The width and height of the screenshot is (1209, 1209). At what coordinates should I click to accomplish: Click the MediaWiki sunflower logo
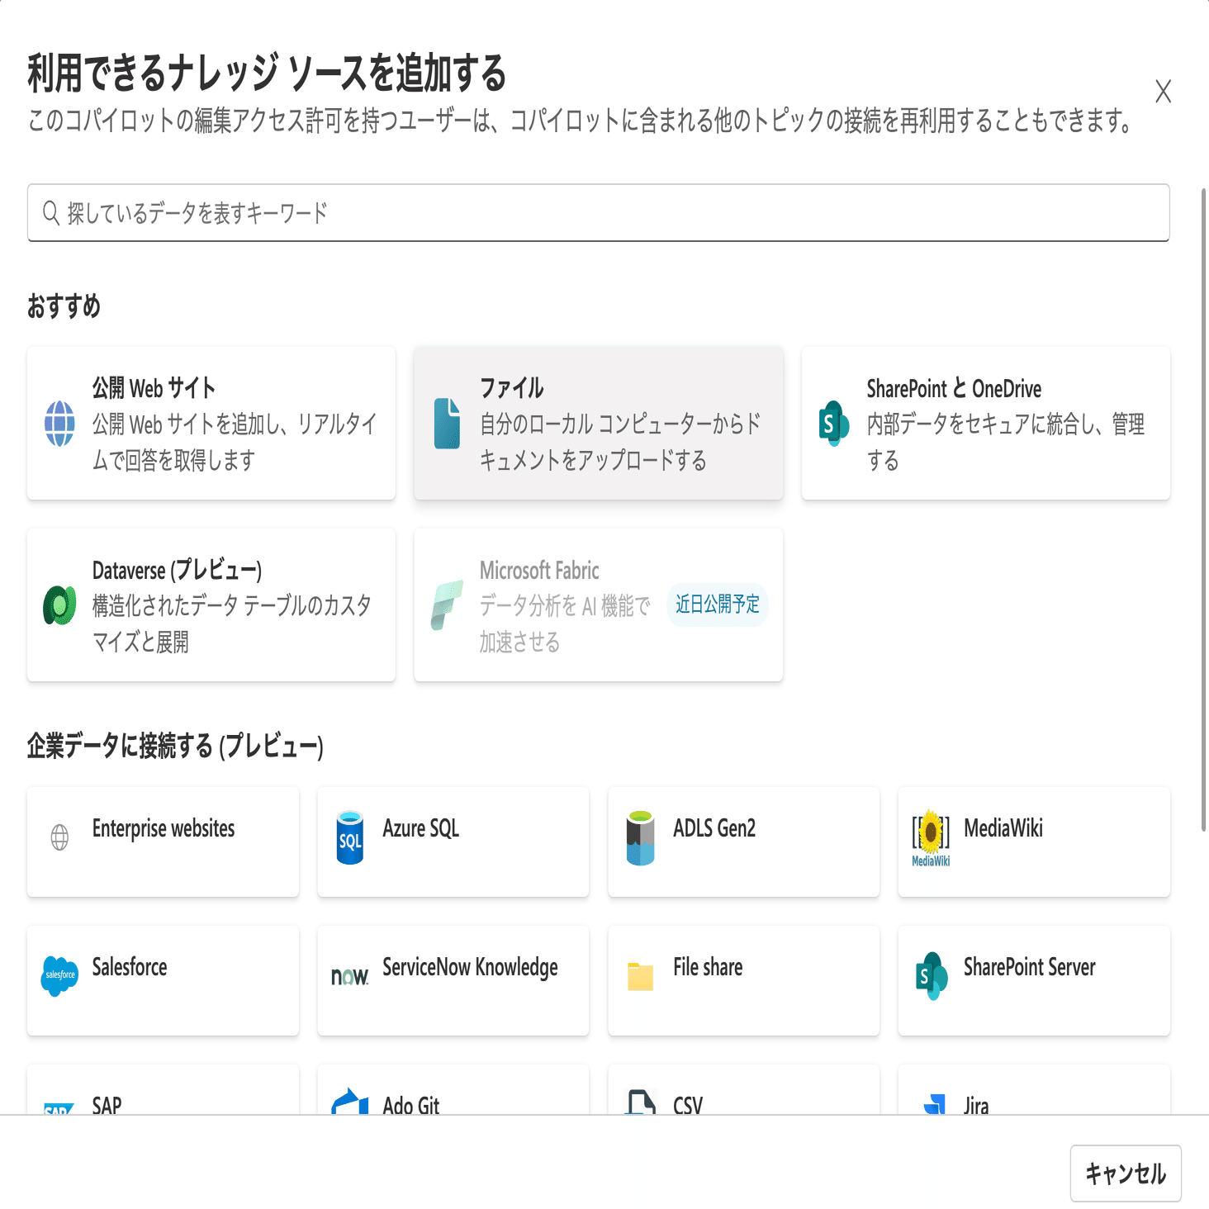(x=931, y=837)
